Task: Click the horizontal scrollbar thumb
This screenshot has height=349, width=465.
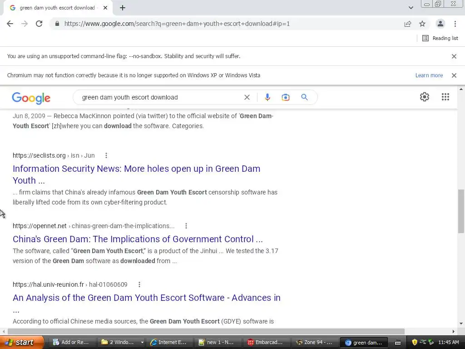Action: [x=206, y=331]
